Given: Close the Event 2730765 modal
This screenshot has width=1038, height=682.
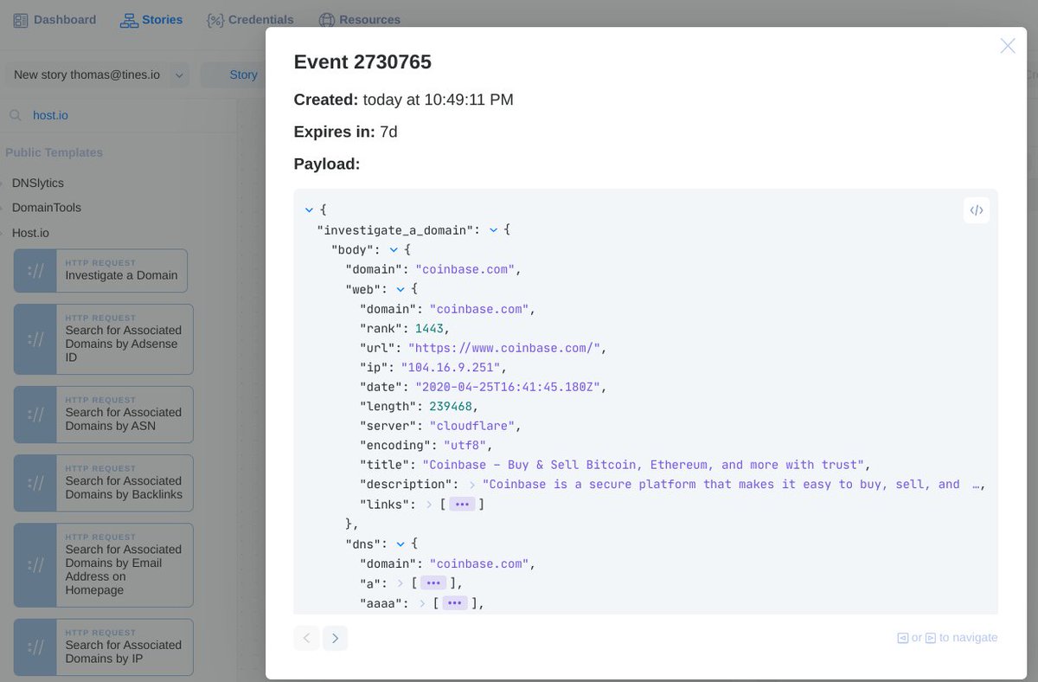Looking at the screenshot, I should [1008, 46].
